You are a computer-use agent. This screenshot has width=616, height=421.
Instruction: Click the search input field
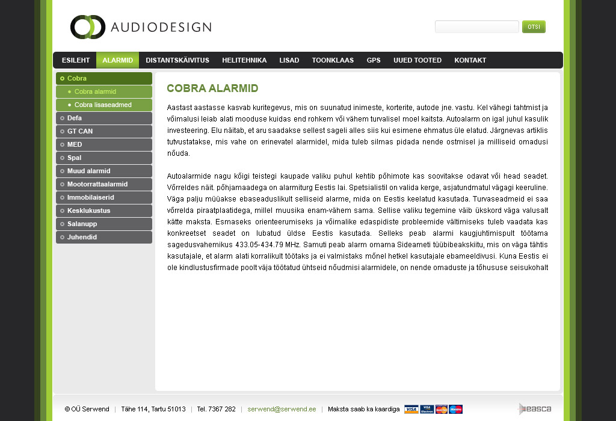[x=477, y=26]
